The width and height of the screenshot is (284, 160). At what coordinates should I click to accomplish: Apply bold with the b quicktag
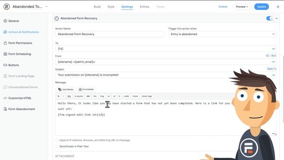pos(59,96)
